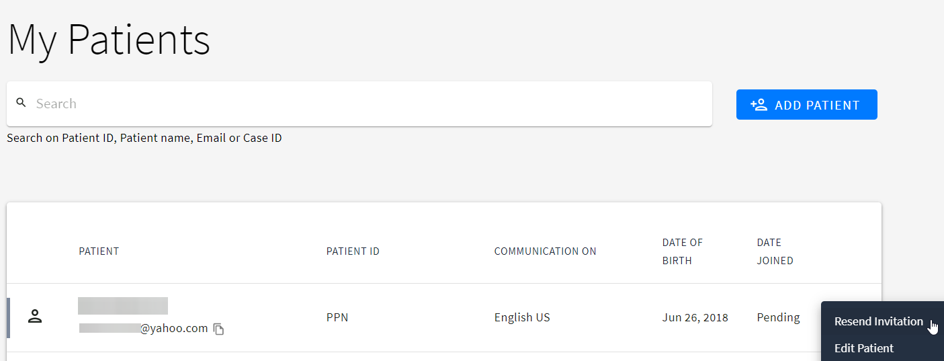Screen dimensions: 944x361
Task: Click the Pending status in patient row
Action: click(x=778, y=317)
